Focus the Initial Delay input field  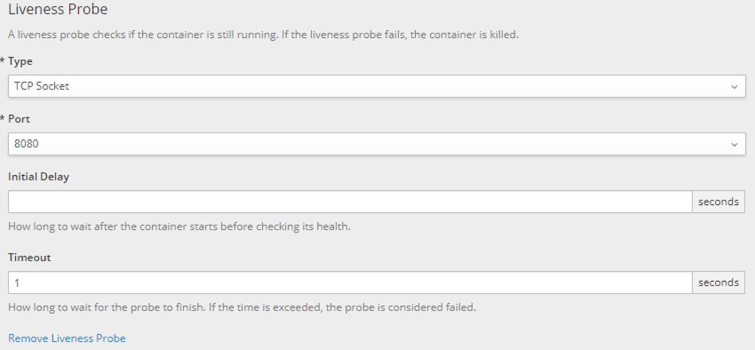[x=350, y=202]
